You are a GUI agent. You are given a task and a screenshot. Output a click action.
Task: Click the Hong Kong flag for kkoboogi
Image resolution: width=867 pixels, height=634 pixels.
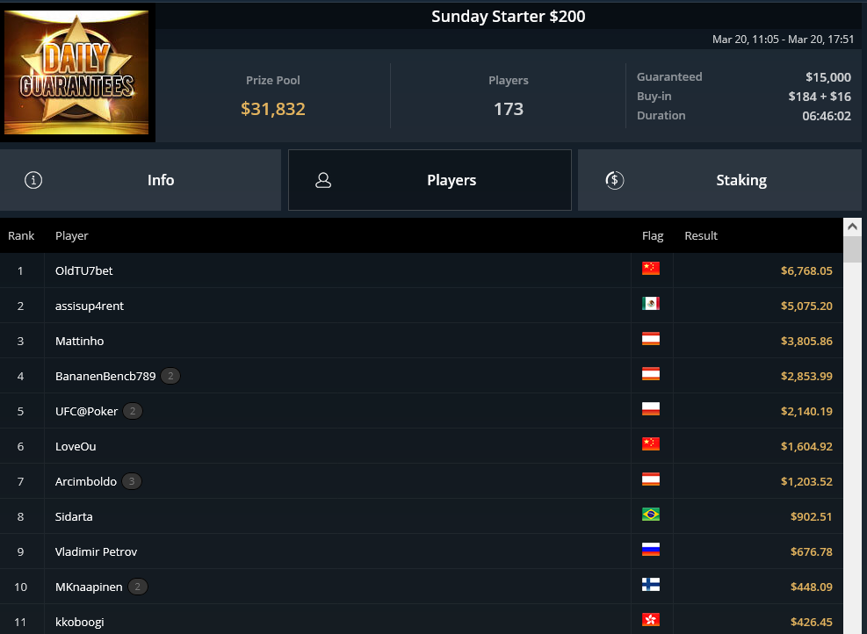point(651,620)
